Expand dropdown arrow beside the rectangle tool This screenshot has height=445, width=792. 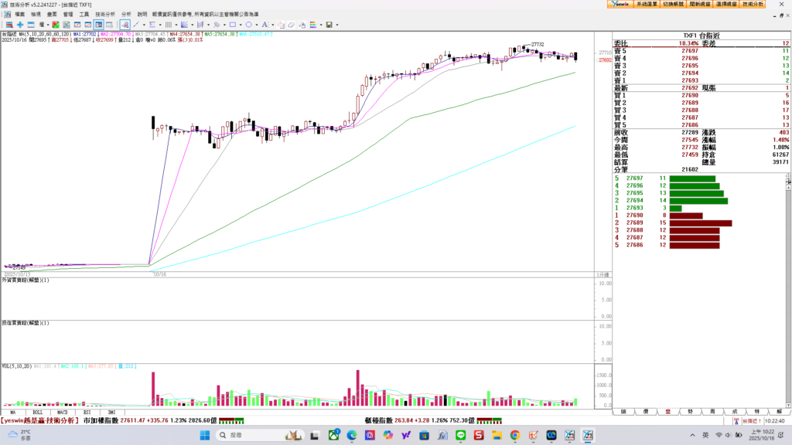coord(241,25)
